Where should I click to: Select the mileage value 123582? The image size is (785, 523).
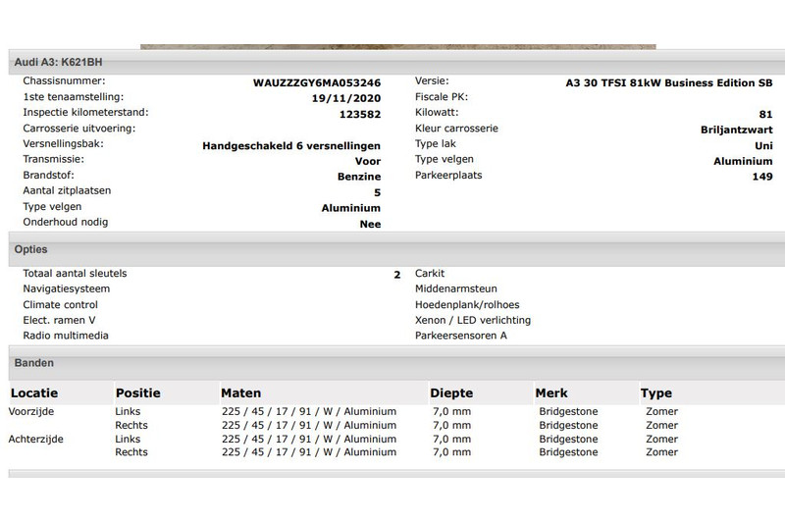tap(359, 114)
